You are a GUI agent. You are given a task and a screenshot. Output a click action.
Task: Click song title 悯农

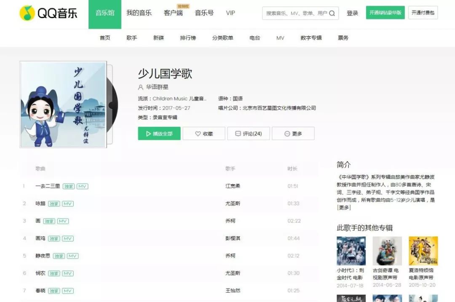(x=40, y=273)
